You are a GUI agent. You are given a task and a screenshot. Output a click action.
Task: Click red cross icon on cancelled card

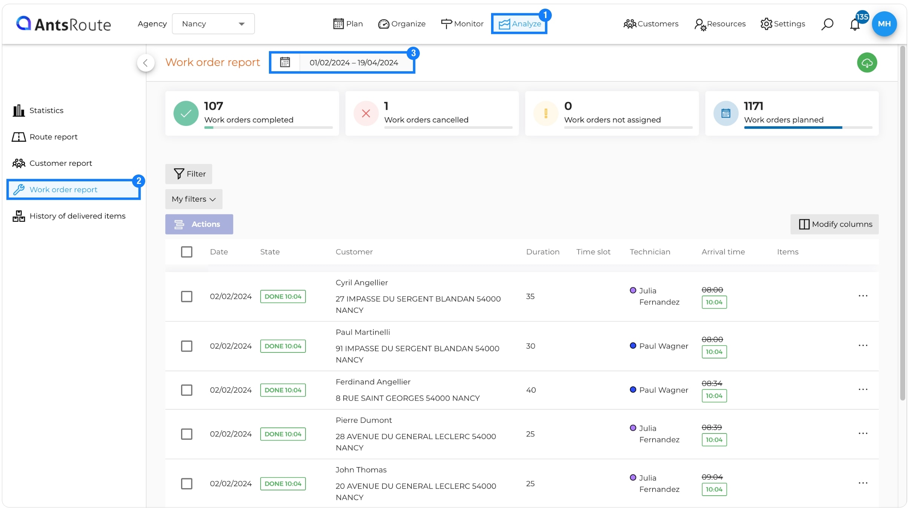point(366,113)
